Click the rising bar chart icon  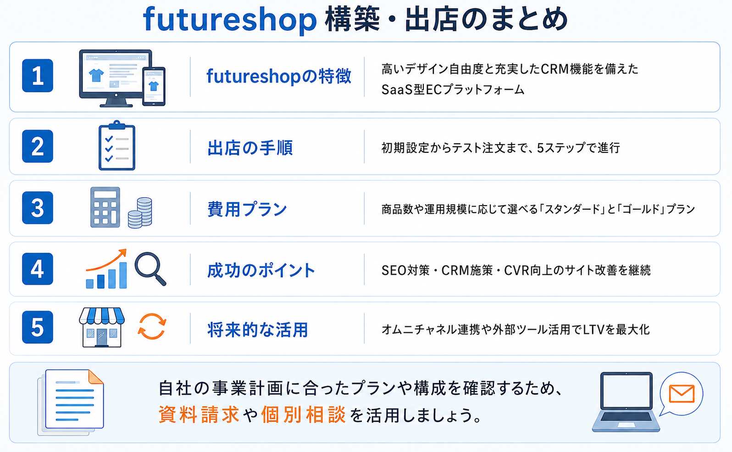(106, 269)
